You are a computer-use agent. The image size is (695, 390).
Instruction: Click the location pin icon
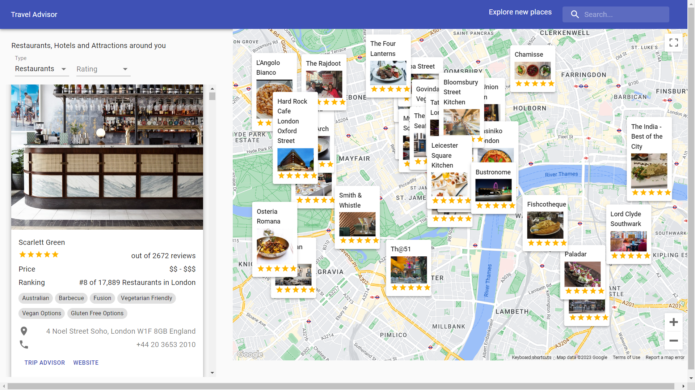point(24,331)
